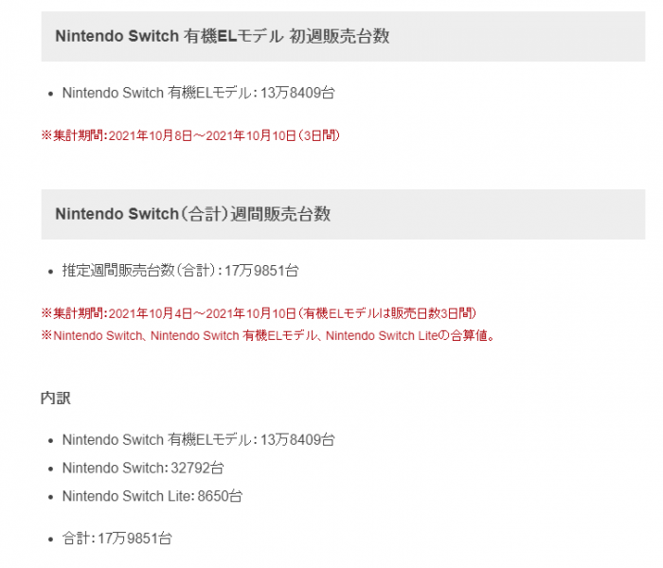Click the red note for October 8–10 period

point(189,135)
